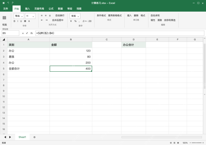
Task: Open the cell borders icon
Action: [x=25, y=21]
